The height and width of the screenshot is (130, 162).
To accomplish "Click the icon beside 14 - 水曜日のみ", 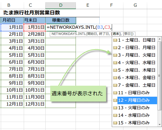I will [x=115, y=115].
